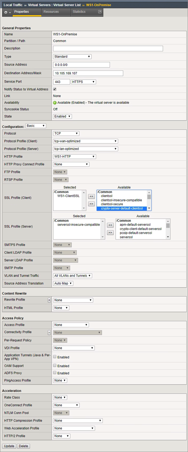Enable the ADFS Proxy checkbox
This screenshot has height=452, width=188.
pos(55,373)
